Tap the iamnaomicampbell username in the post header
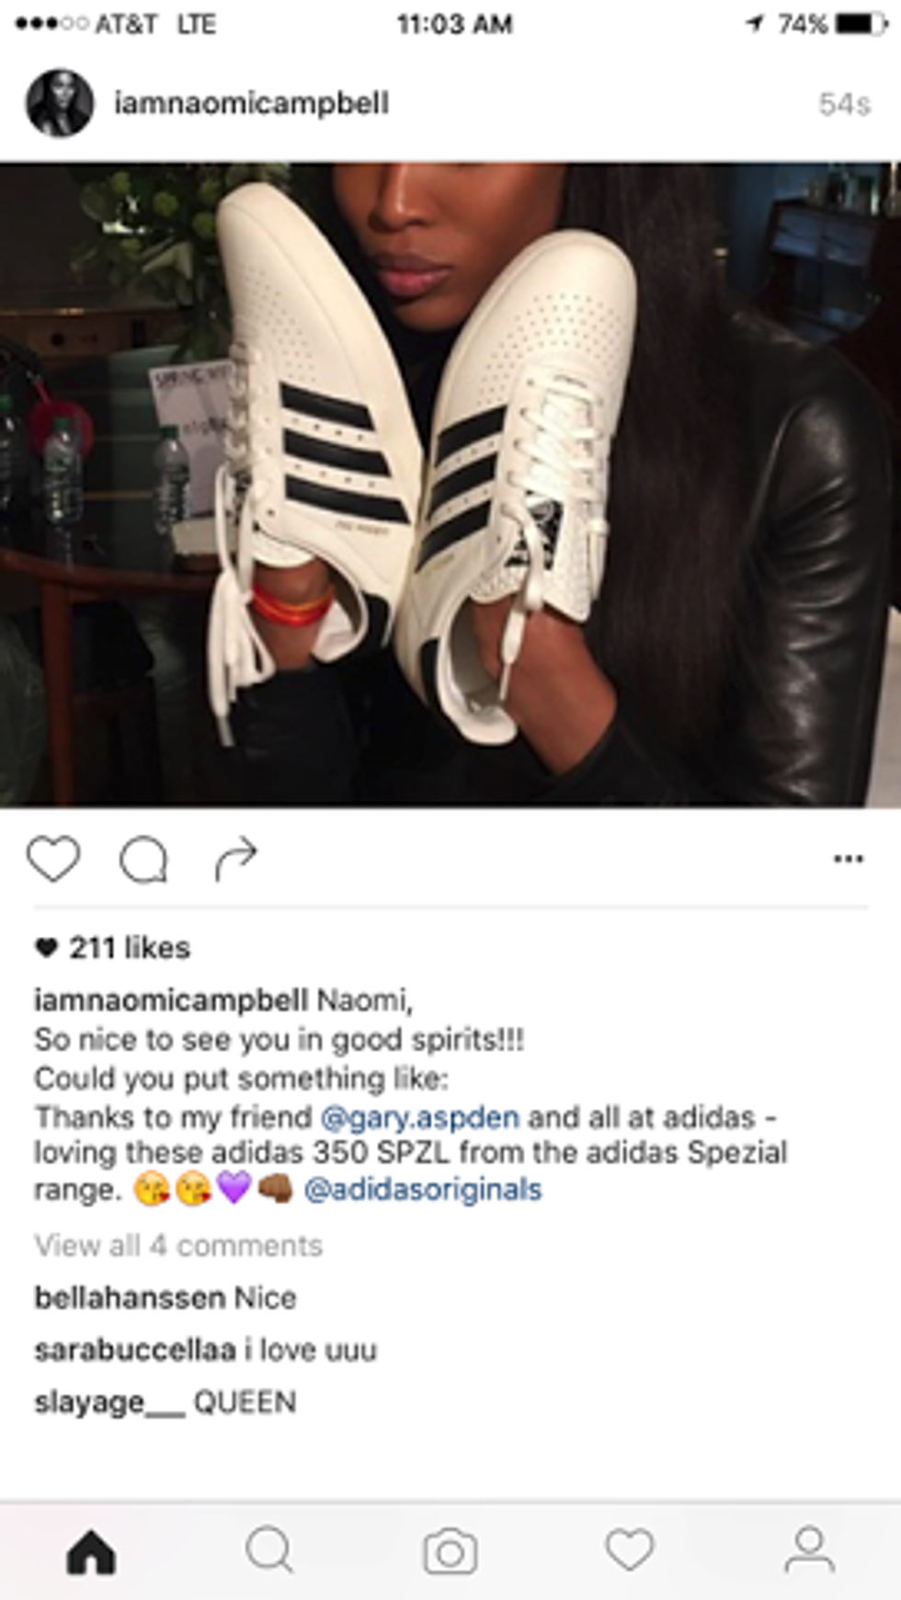Screen dimensions: 901x1600 (251, 103)
